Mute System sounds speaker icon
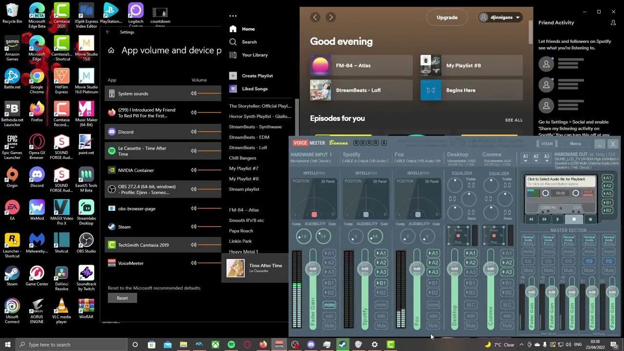 194,93
